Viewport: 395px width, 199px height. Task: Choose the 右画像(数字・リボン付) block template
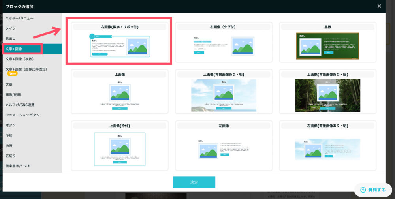[120, 42]
